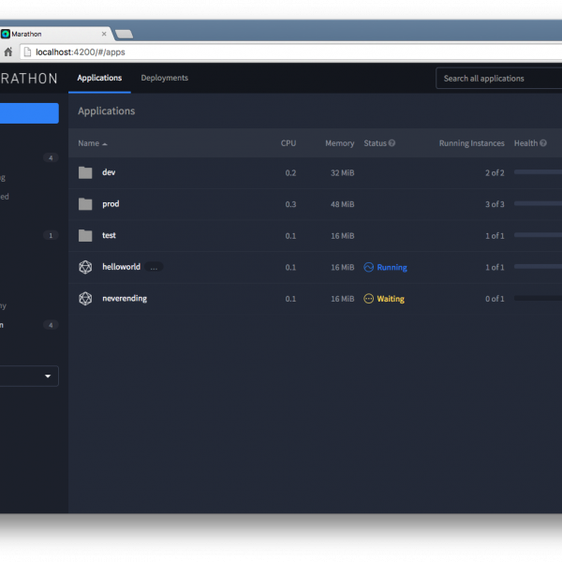
Task: Expand the helloworld labels ellipsis badge
Action: tap(155, 267)
